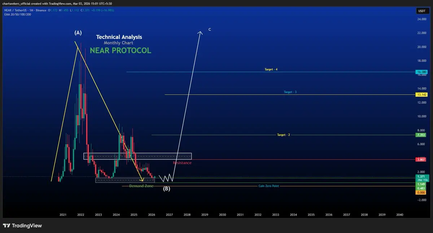433x233 pixels.
Task: Click the 6.000 price axis value
Action: pos(422,144)
